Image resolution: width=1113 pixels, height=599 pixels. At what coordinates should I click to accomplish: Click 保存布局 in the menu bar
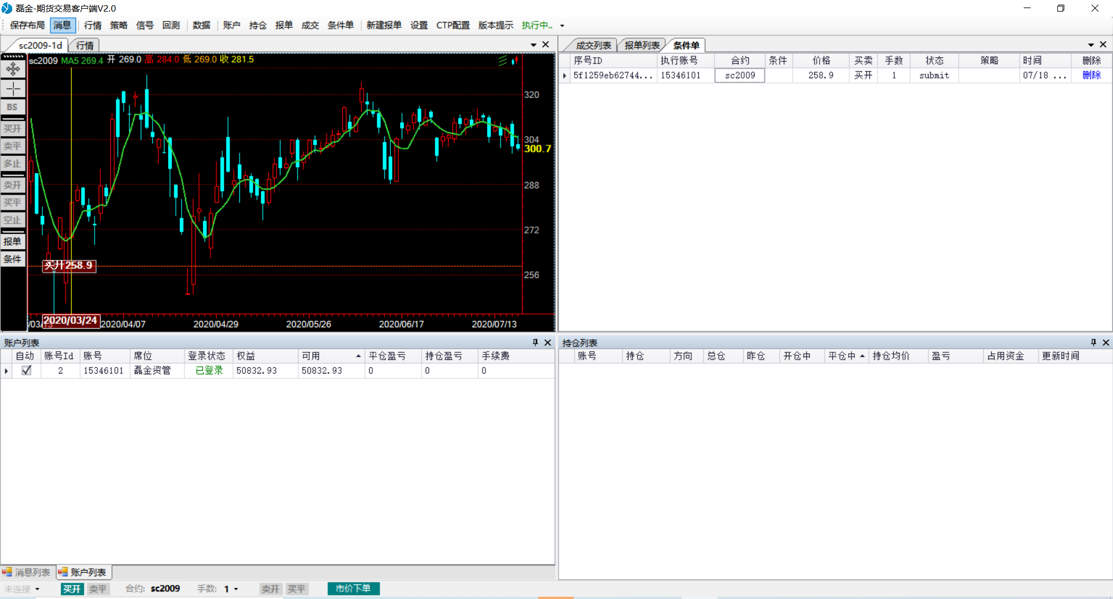tap(27, 25)
